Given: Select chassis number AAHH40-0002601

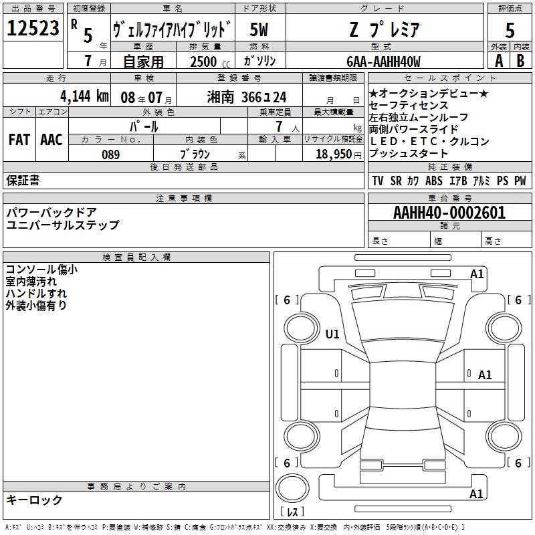Looking at the screenshot, I should (449, 213).
